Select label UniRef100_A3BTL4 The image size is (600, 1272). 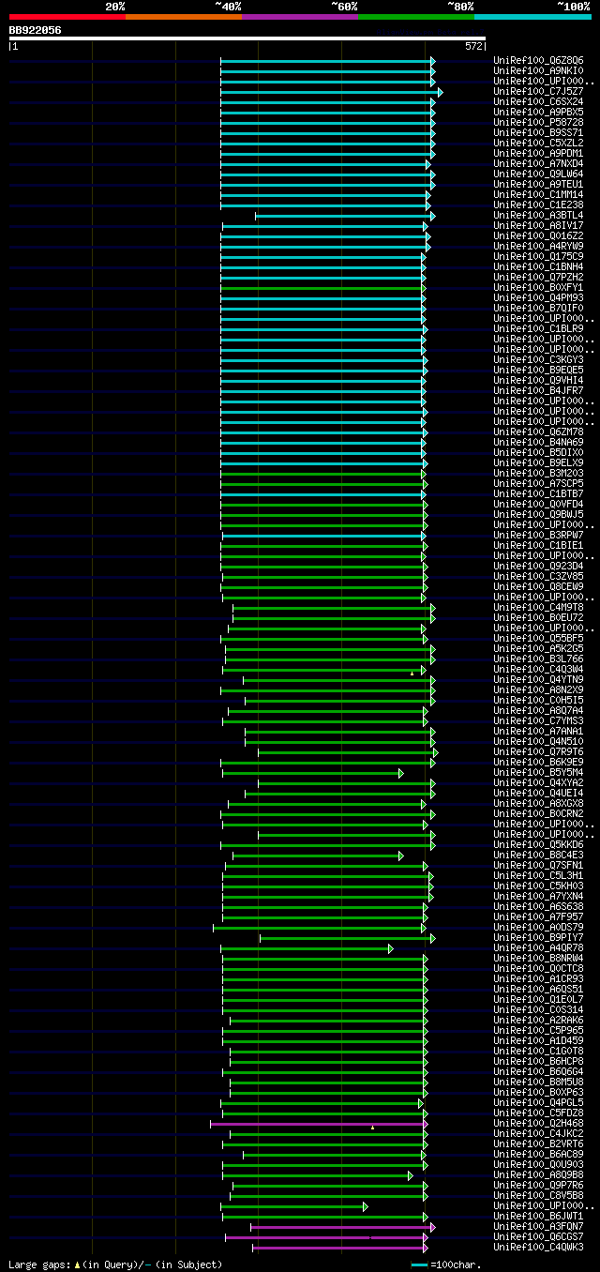538,216
